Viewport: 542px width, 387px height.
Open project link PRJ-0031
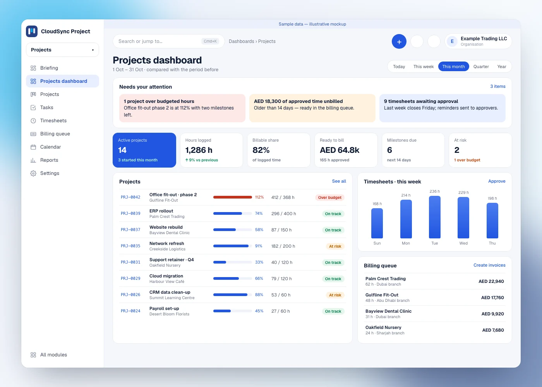[x=130, y=262]
